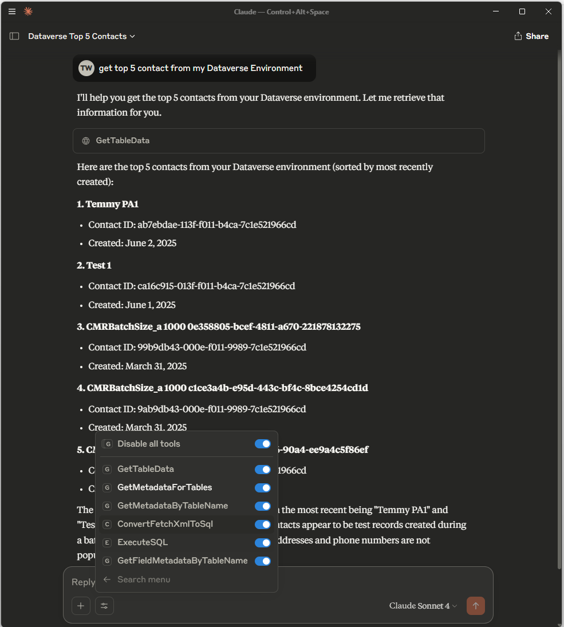Select GetMetadataForTables in the tools menu
Screen dimensions: 564x627
(164, 487)
